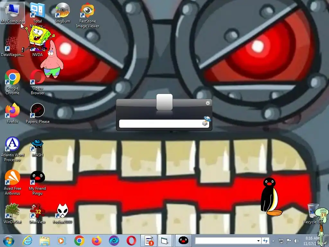Click the taskbar address refresh arrows button

click(265, 241)
